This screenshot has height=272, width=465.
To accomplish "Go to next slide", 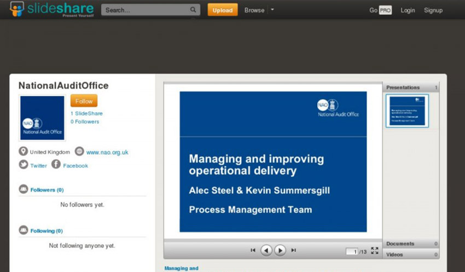I will click(280, 250).
